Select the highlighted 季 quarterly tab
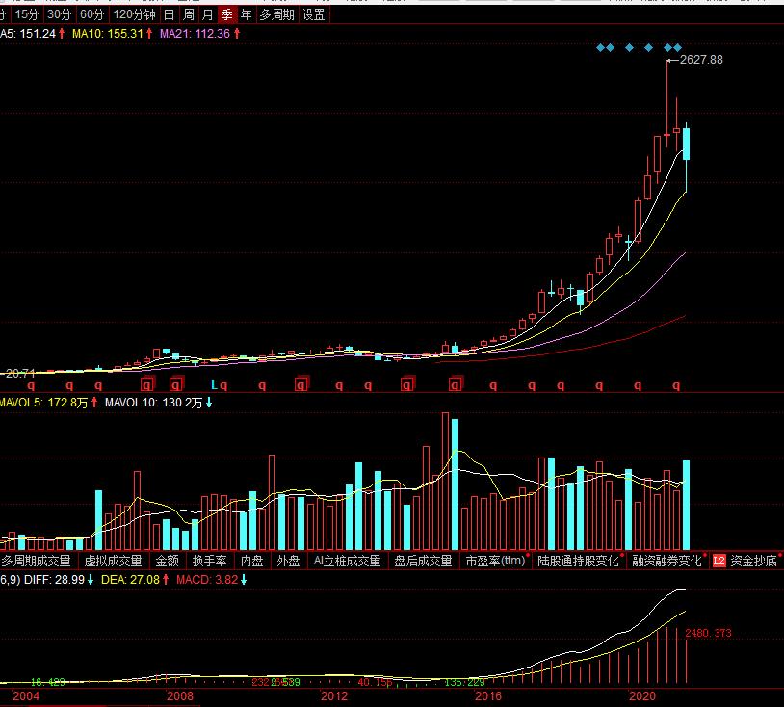784x707 pixels. click(x=226, y=15)
